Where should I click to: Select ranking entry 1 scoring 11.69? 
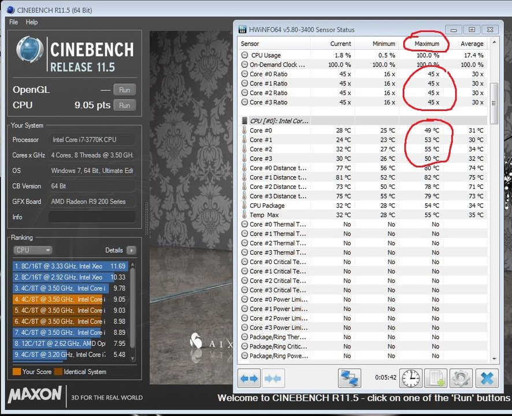pos(71,266)
